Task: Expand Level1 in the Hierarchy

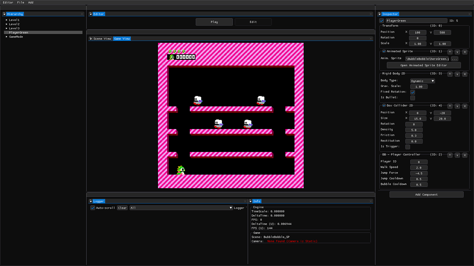Action: [x=7, y=20]
